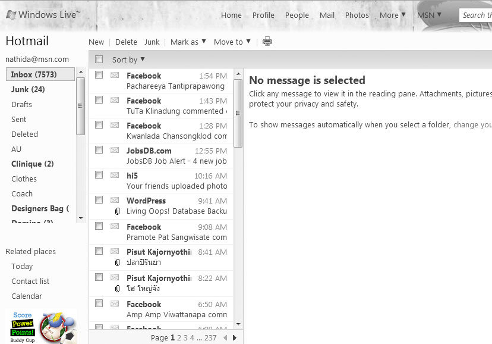Click the print icon in the toolbar
This screenshot has width=492, height=344.
267,42
